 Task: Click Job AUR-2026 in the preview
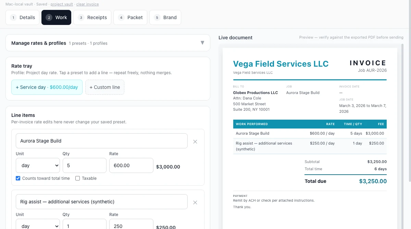click(372, 70)
